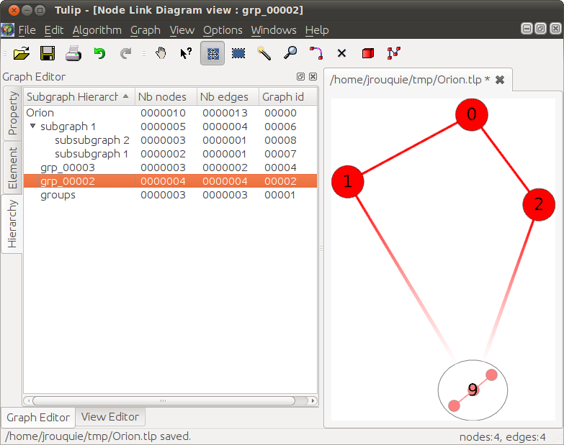
Task: Click the hierarchy scrollbar right arrow
Action: pos(313,400)
